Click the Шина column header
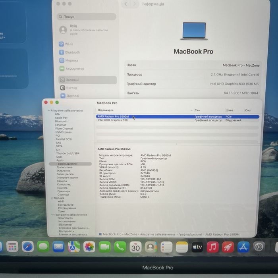The width and height of the screenshot is (278, 278). point(230,110)
